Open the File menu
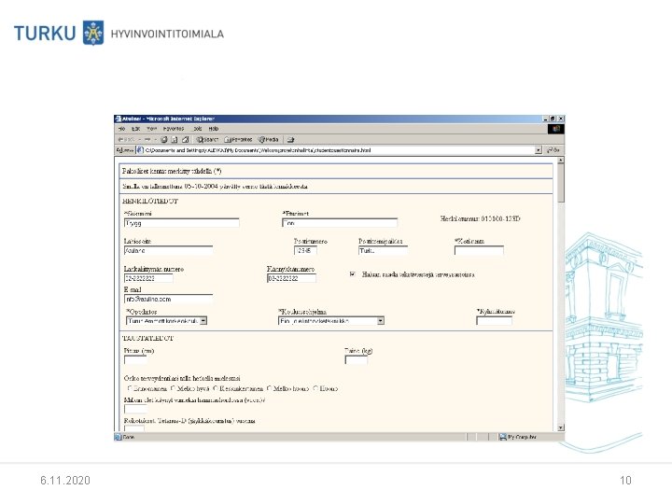 coord(121,129)
